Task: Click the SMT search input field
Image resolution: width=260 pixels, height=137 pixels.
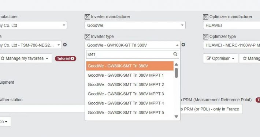Action: tap(129, 54)
